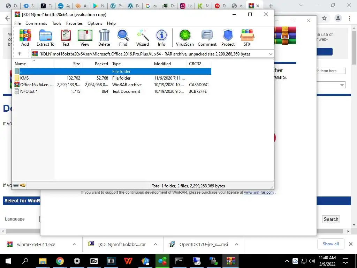Select the Office16.x64.en- archive file

point(113,84)
